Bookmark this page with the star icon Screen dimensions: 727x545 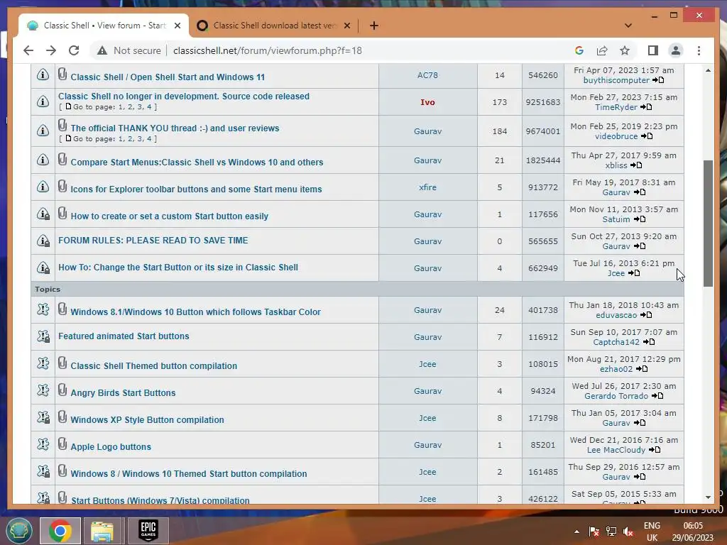(625, 50)
